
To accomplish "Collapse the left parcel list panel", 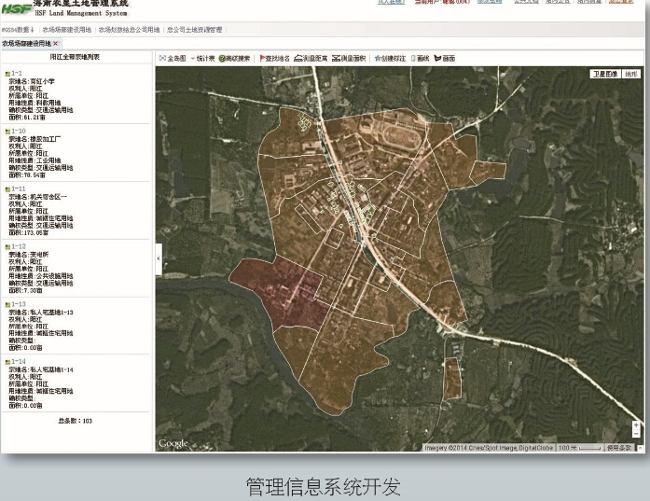I will [x=158, y=258].
